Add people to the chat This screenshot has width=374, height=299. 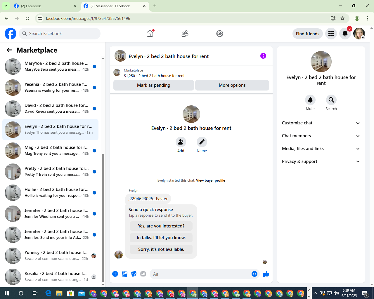[x=181, y=142]
